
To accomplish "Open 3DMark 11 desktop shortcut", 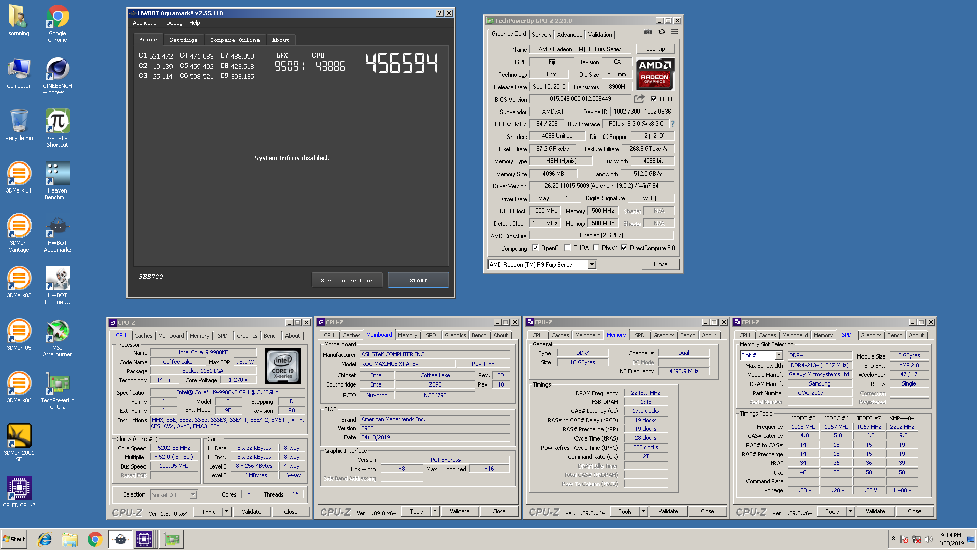I will (x=19, y=178).
